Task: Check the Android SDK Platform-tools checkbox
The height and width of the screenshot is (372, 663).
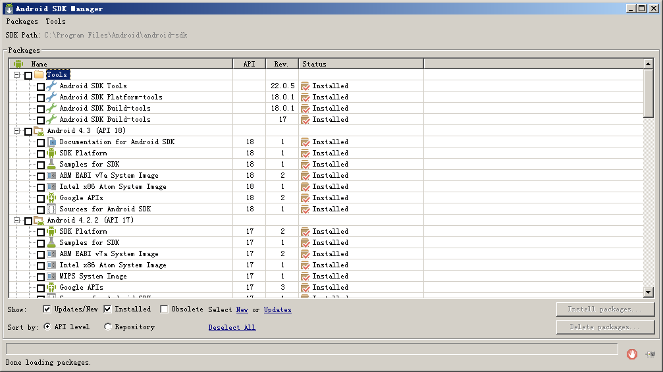Action: [x=41, y=97]
